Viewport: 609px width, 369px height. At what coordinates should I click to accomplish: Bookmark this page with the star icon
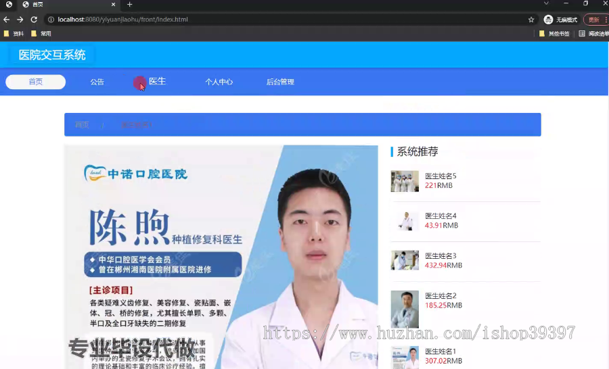click(531, 20)
